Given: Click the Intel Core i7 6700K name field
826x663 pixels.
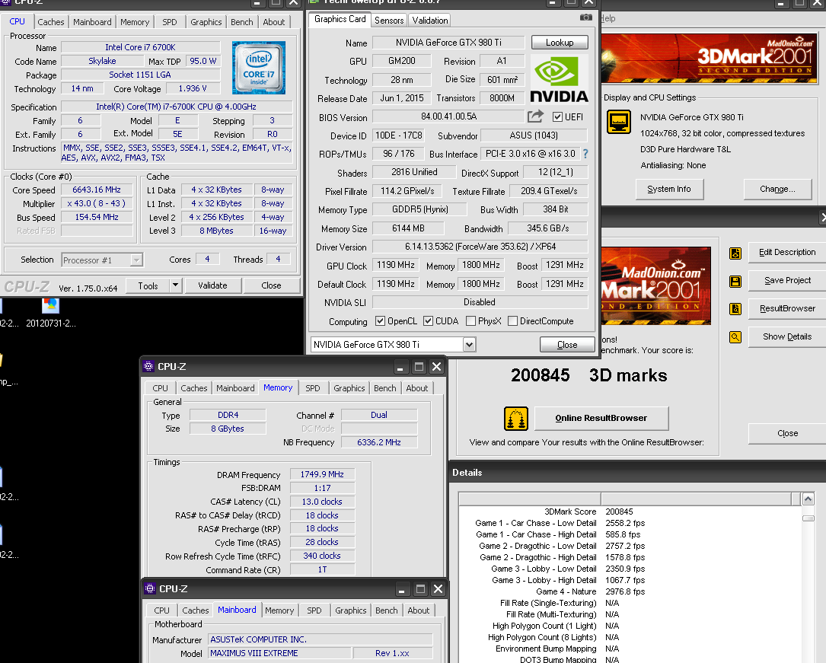Looking at the screenshot, I should (140, 47).
